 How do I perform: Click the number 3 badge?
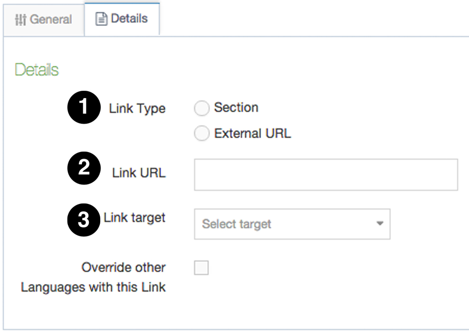[84, 219]
